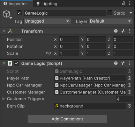Viewport: 135px width, 127px height.
Task: Click the Rotation Z field
Action: pyautogui.click(x=123, y=46)
